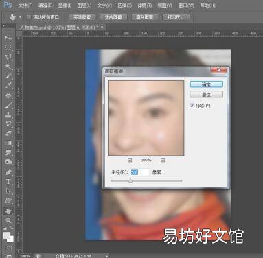The image size is (263, 258).
Task: Open the 图像(I) menu
Action: point(65,5)
